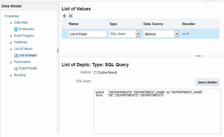Click the Properties link
This screenshot has width=224, height=137.
click(x=12, y=16)
